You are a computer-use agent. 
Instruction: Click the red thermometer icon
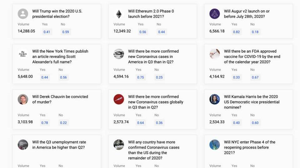[x=119, y=99]
